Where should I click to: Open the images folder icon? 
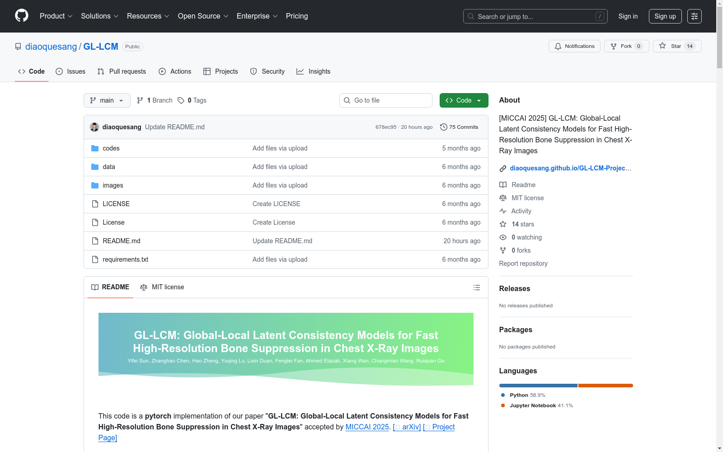click(95, 185)
